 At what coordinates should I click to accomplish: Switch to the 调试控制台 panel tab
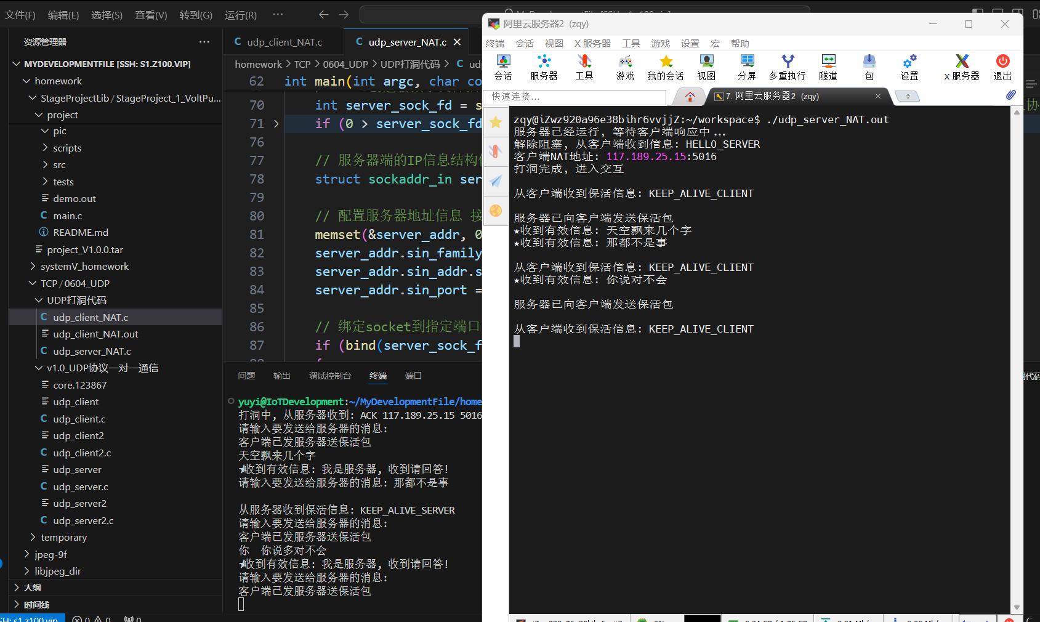(330, 376)
